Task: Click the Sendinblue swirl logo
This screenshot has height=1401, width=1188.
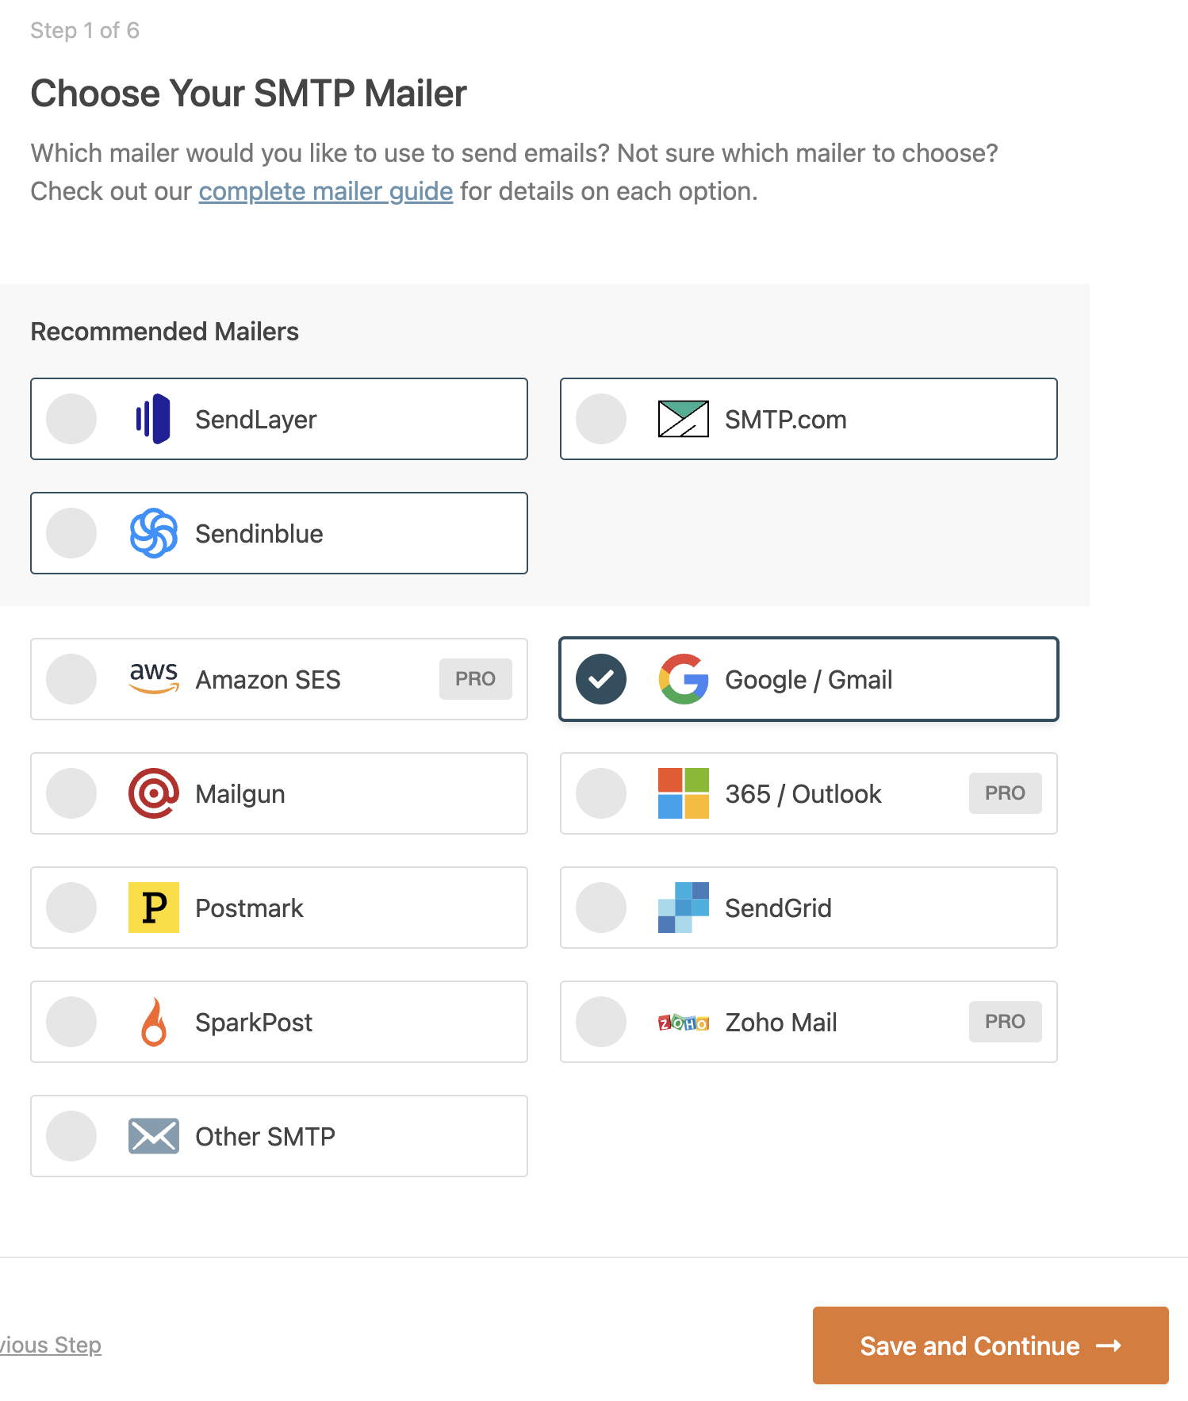Action: pyautogui.click(x=154, y=533)
